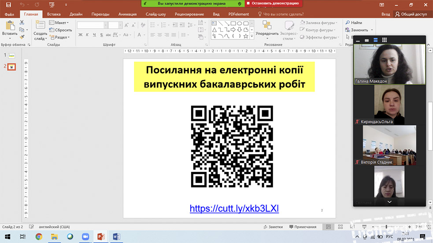
Task: Select the oval shape in the shapes gallery
Action: [x=240, y=23]
